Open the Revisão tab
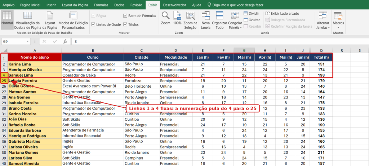This screenshot has width=369, height=166. click(x=136, y=5)
